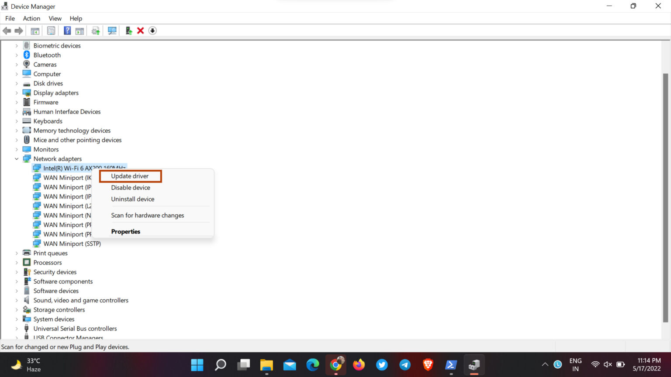Viewport: 671px width, 377px height.
Task: Expand the Network adapters category
Action: 17,158
